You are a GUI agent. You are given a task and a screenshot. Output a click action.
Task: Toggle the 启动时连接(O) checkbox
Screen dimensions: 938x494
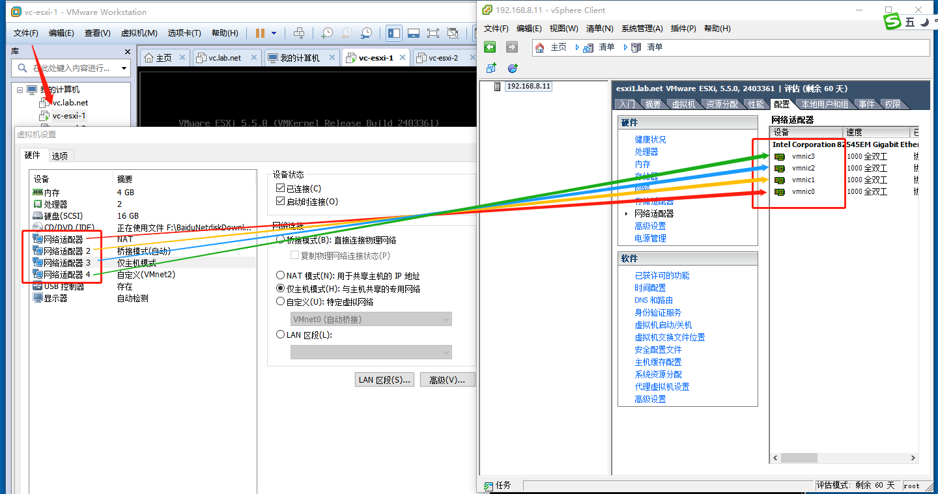[x=281, y=201]
